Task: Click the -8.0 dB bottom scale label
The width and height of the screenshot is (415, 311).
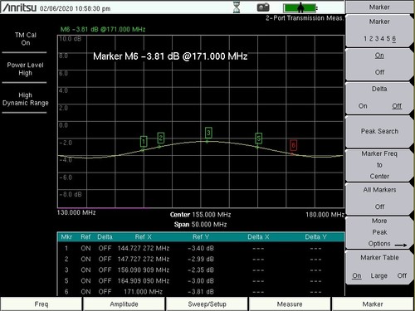Action: (x=71, y=194)
